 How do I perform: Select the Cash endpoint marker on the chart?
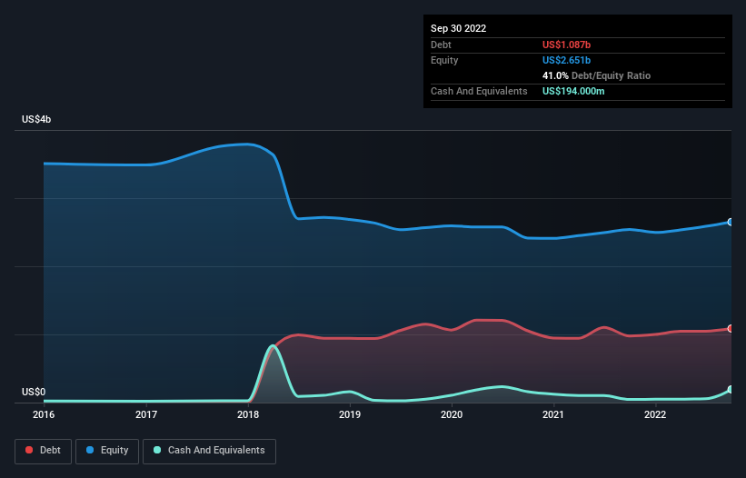click(x=731, y=390)
